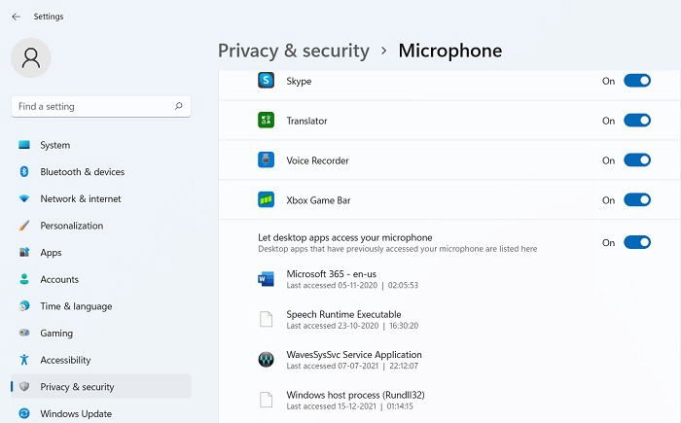
Task: Click the Translator app icon
Action: click(x=266, y=121)
